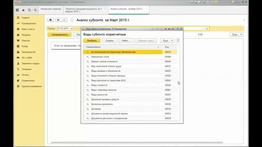Open Руководителю section in sidebar

tap(29, 24)
